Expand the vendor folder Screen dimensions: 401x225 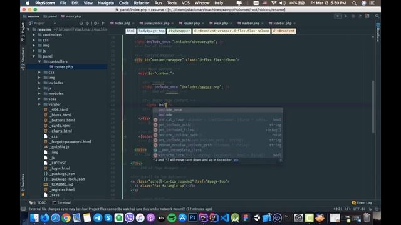click(x=39, y=104)
